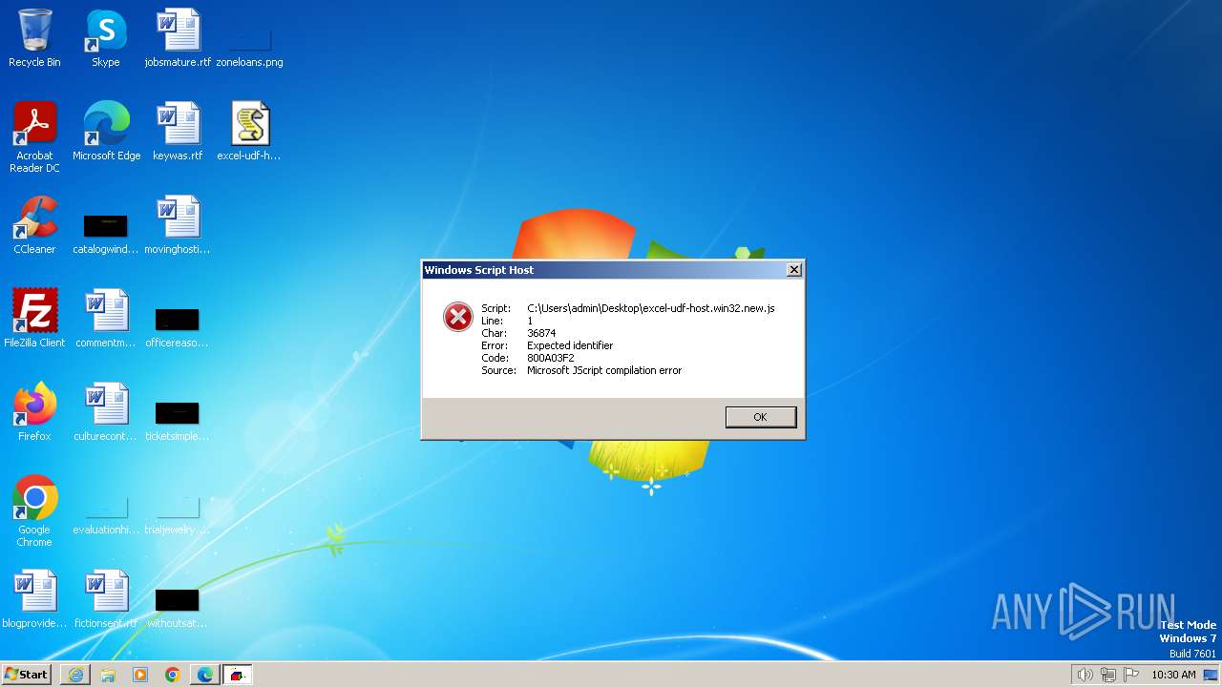Open media player from the taskbar
The width and height of the screenshot is (1222, 687).
click(140, 675)
